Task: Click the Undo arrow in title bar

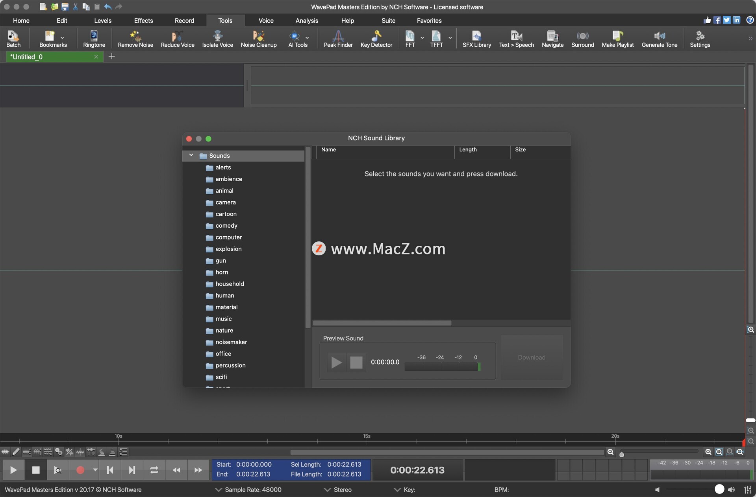Action: click(x=107, y=7)
